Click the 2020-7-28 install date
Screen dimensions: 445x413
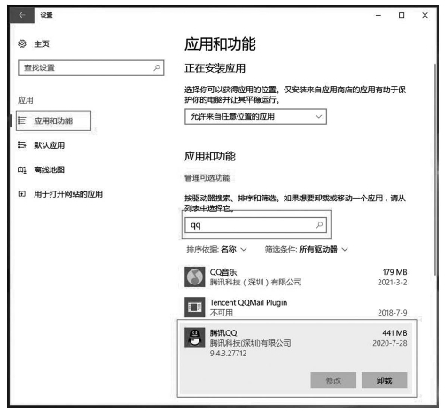(x=390, y=343)
